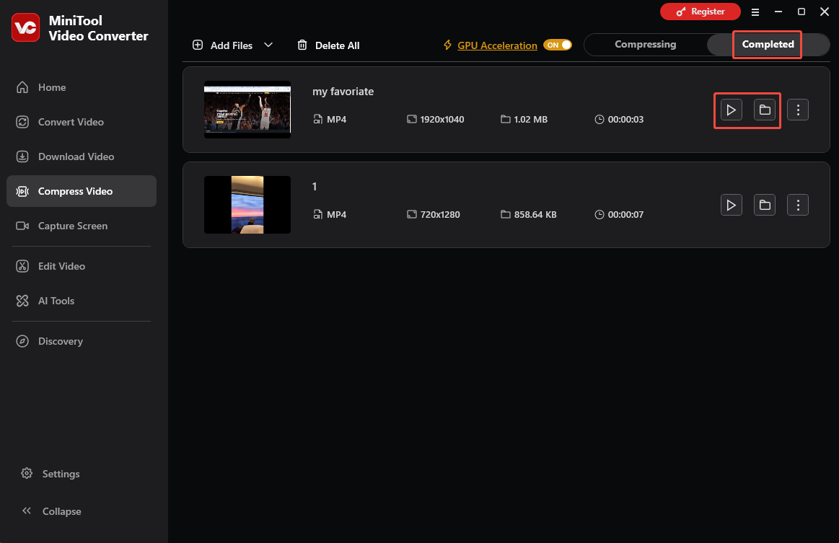839x543 pixels.
Task: Open Download Video in sidebar
Action: 82,156
